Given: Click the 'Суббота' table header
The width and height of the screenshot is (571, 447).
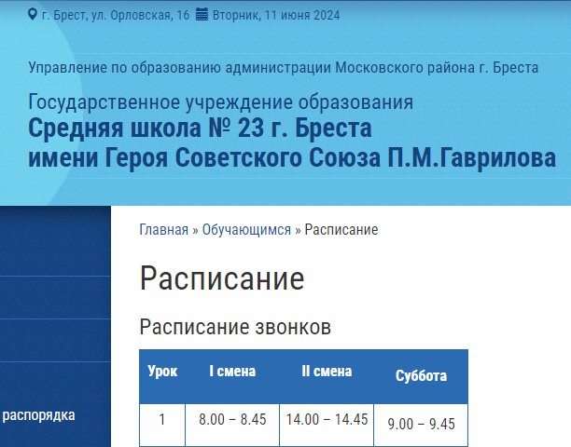Looking at the screenshot, I should [x=421, y=376].
